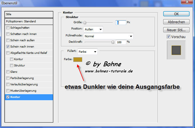Enable Schein nach außen checkbox
This screenshot has height=128, width=195.
click(x=8, y=40)
